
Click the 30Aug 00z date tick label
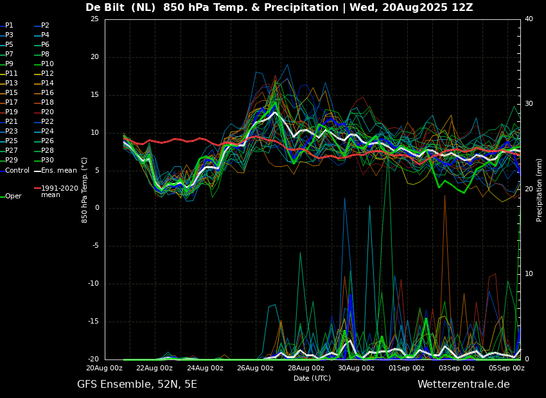[357, 368]
